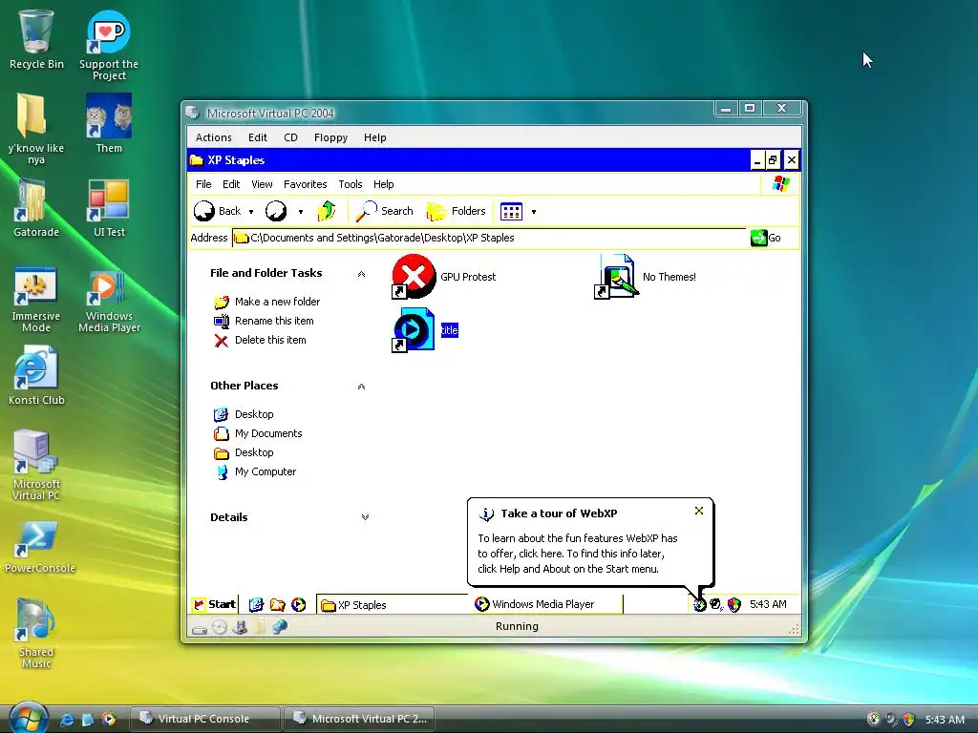Collapse File and Folder Tasks section

pos(361,274)
